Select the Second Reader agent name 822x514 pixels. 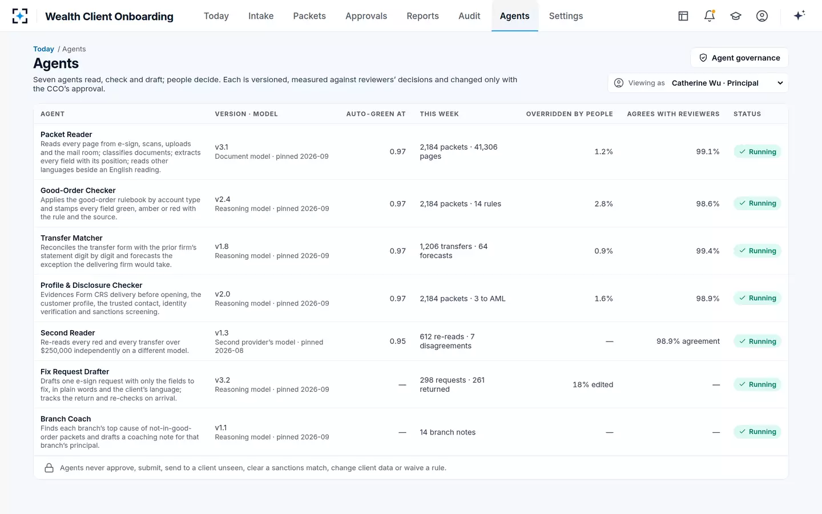click(68, 332)
